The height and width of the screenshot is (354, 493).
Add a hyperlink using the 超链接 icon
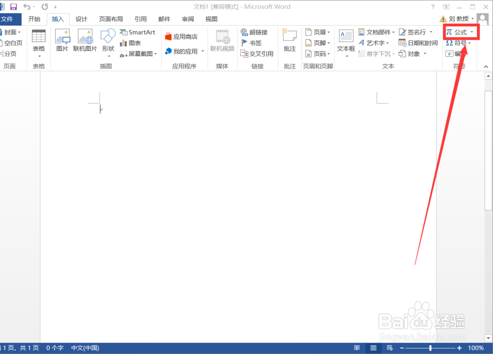tap(257, 32)
